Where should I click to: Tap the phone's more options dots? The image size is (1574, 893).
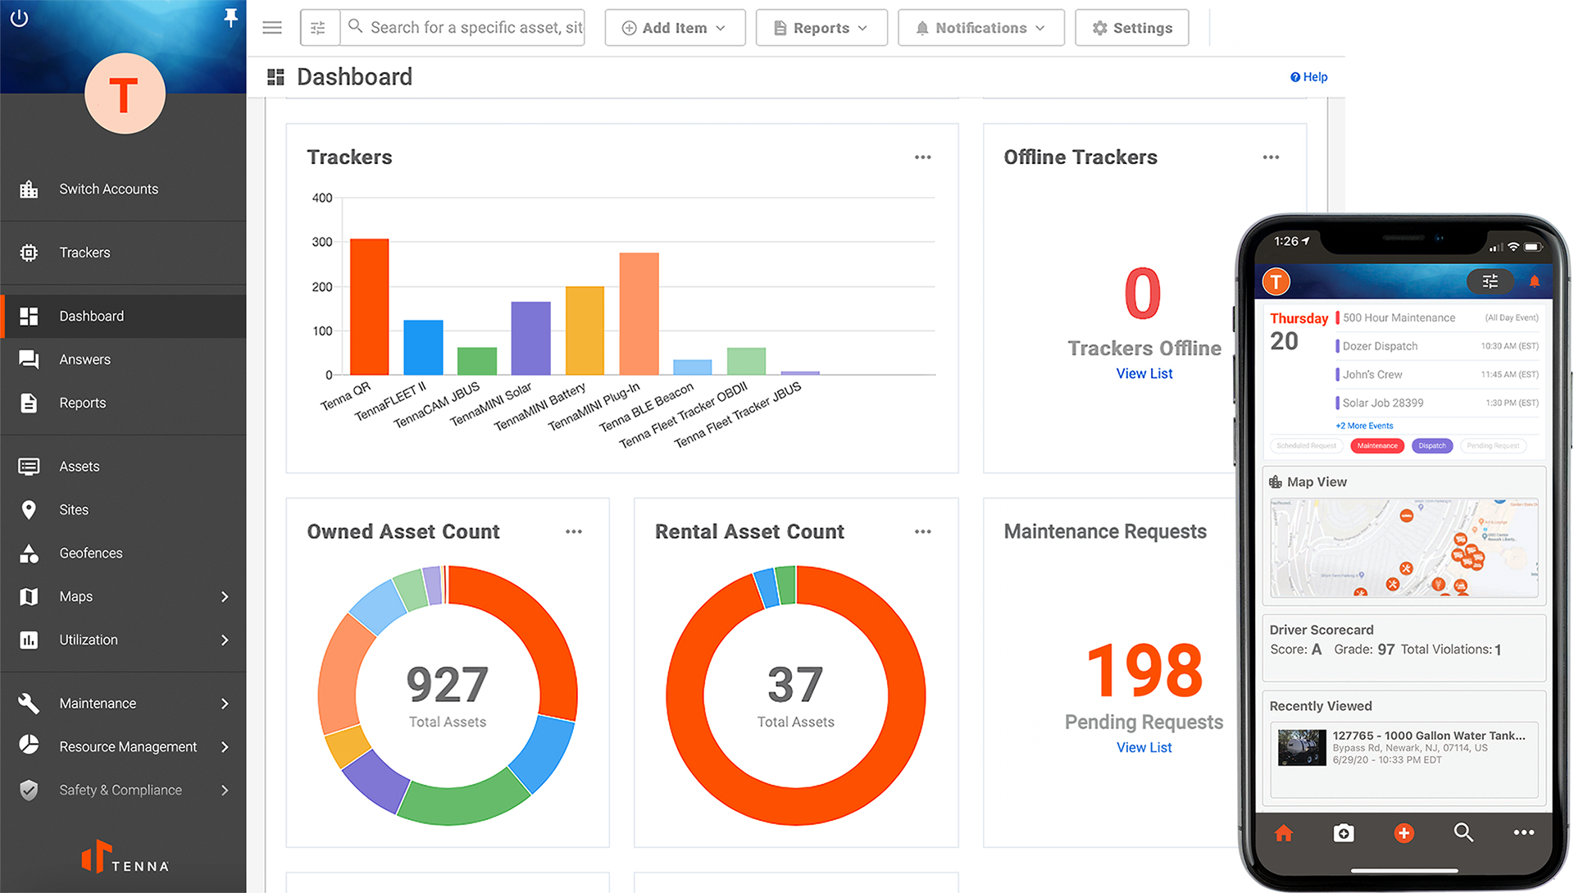point(1524,833)
